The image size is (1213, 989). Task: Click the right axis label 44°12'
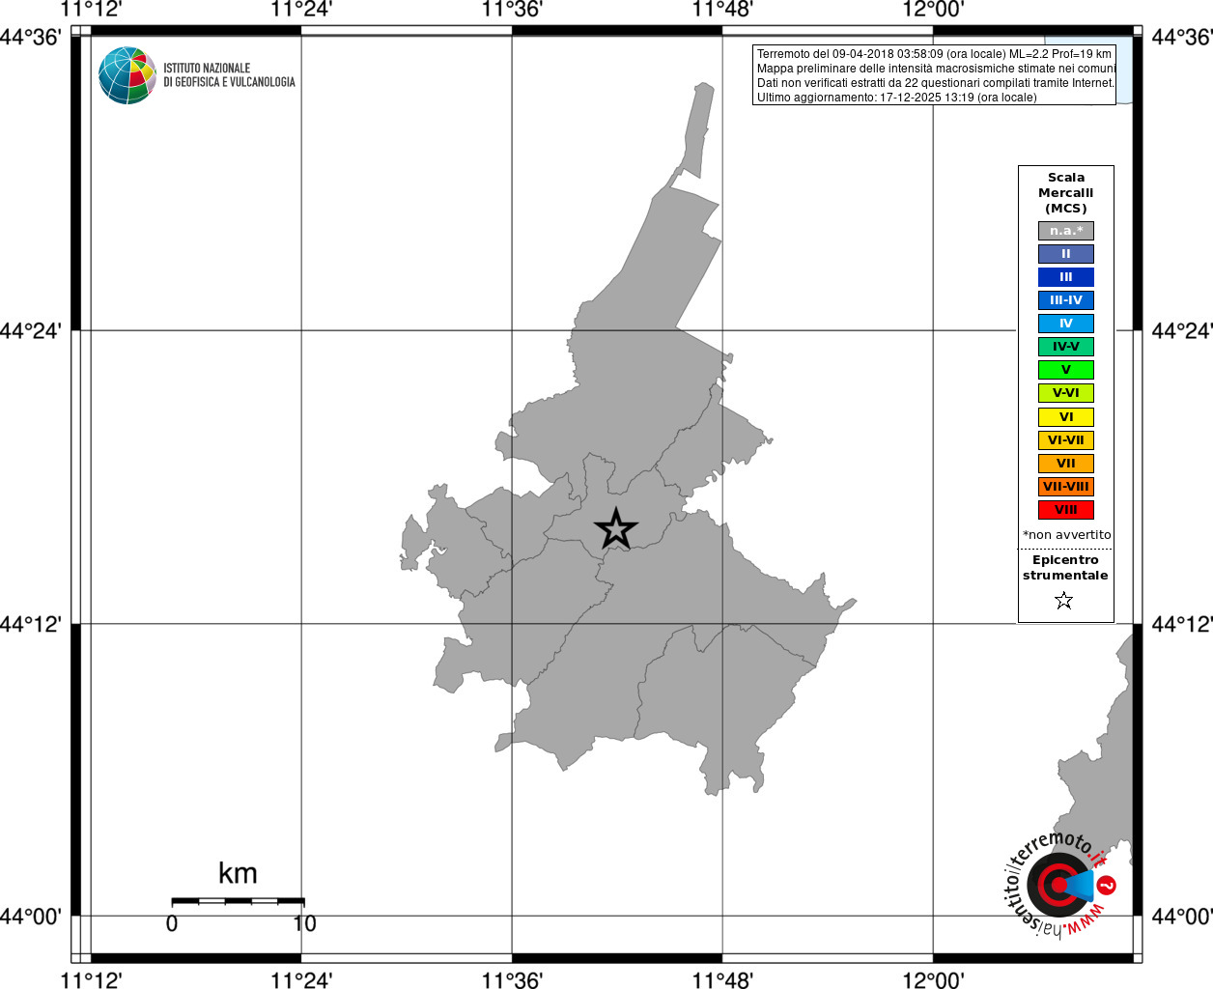(1182, 624)
